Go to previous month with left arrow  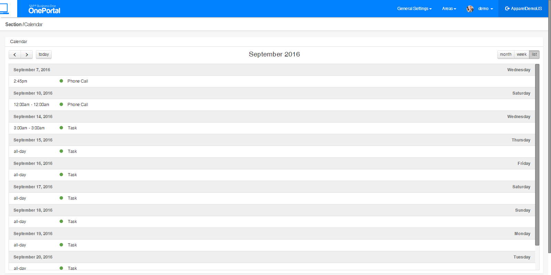click(15, 55)
